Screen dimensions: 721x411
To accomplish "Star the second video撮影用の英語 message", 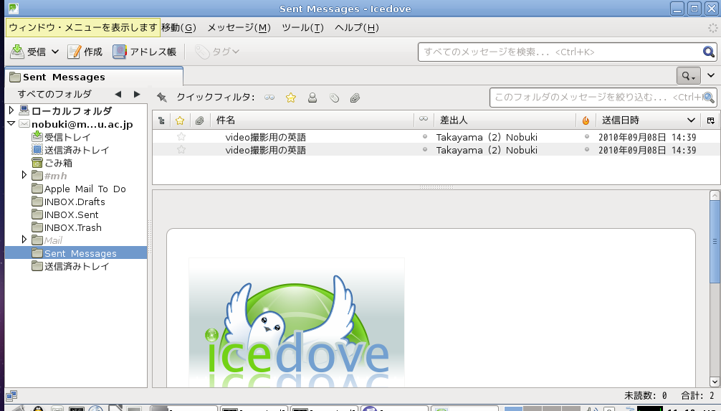I will coord(181,150).
